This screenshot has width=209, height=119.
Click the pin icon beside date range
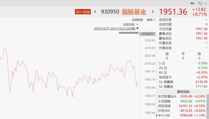(137, 28)
